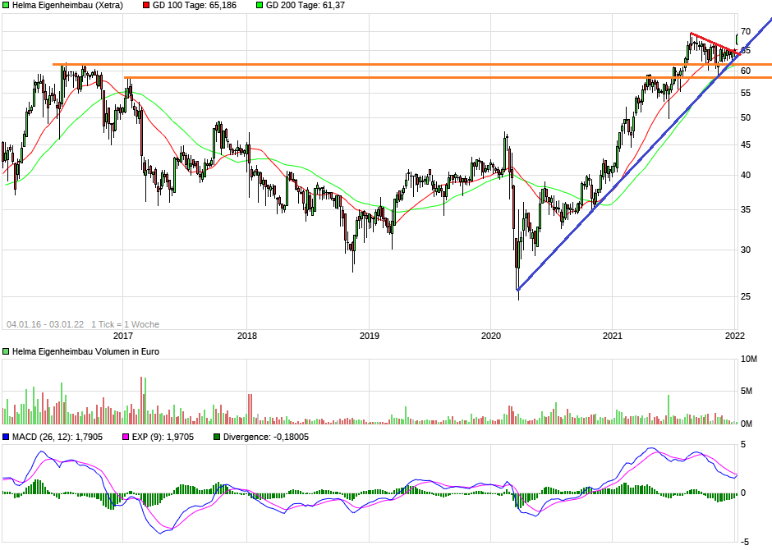Select the 2019 label on the time axis
This screenshot has width=772, height=550.
tap(369, 336)
